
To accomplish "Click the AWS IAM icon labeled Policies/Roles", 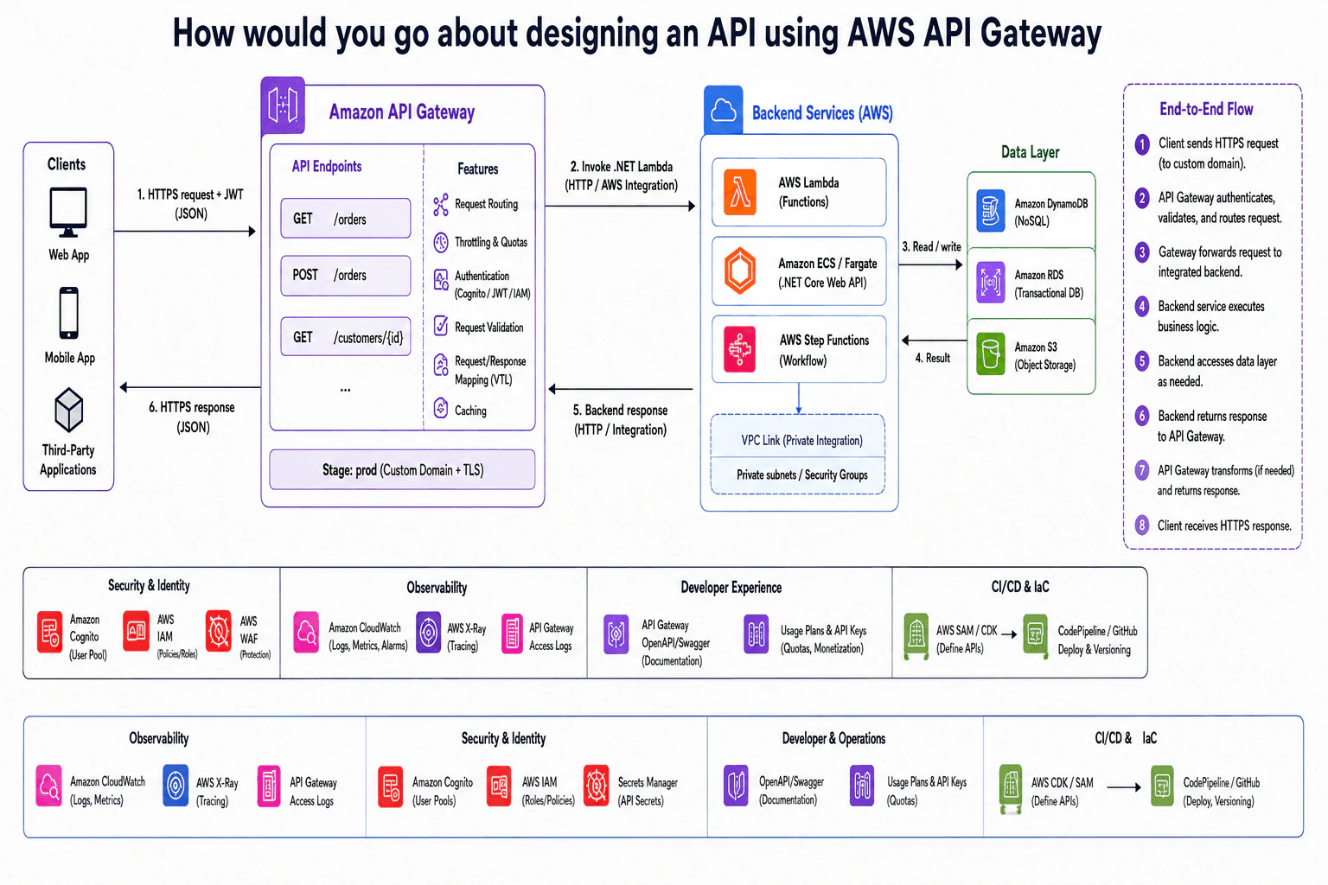I will [137, 631].
